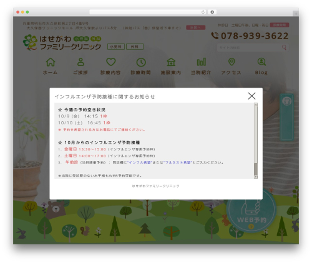Screen dimensions: 312x263
Task: Click the blue "インフル希望" text
Action: [x=140, y=163]
